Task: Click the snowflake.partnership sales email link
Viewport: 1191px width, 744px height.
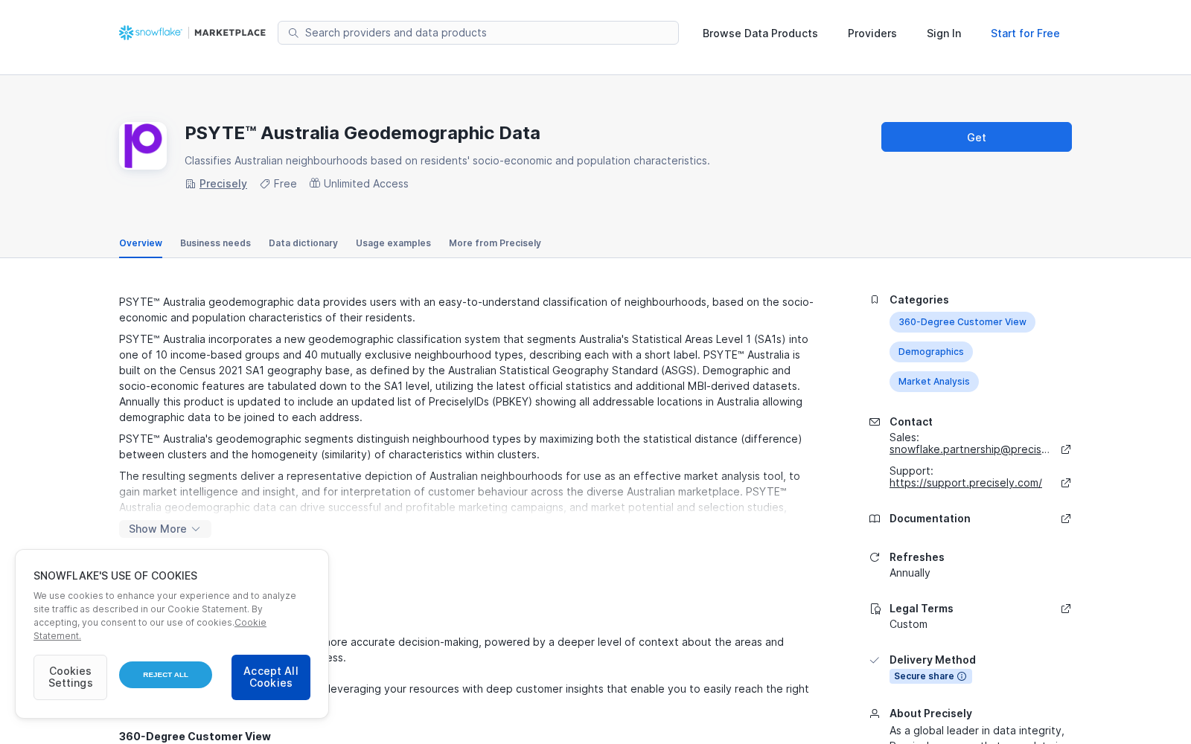Action: (x=970, y=449)
